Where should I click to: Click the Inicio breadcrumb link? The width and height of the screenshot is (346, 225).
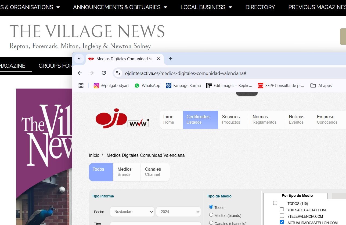(94, 155)
